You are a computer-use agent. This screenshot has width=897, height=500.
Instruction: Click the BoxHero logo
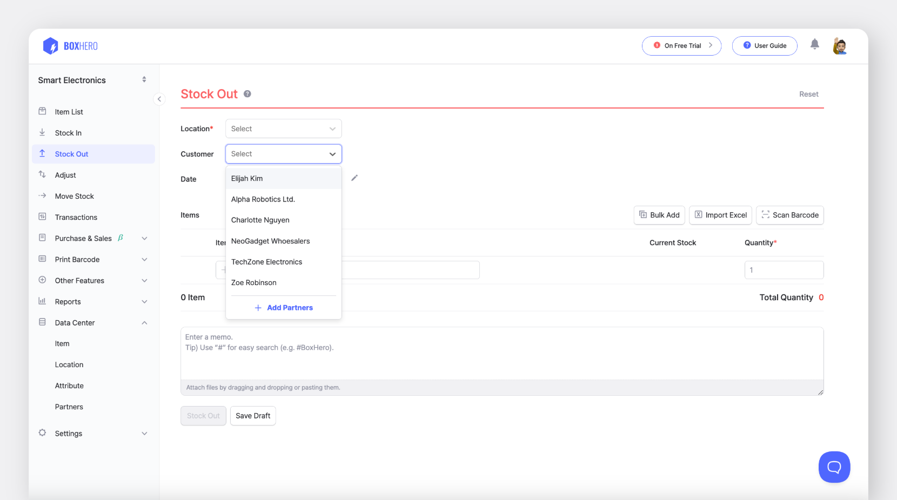point(70,46)
